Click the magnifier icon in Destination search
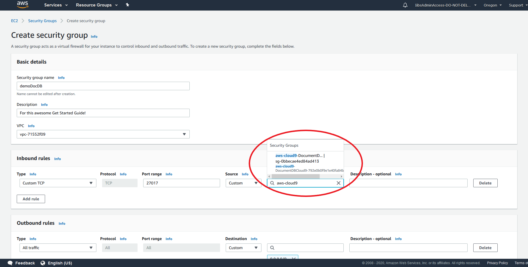Screen dimensions: 528x267 [272, 247]
